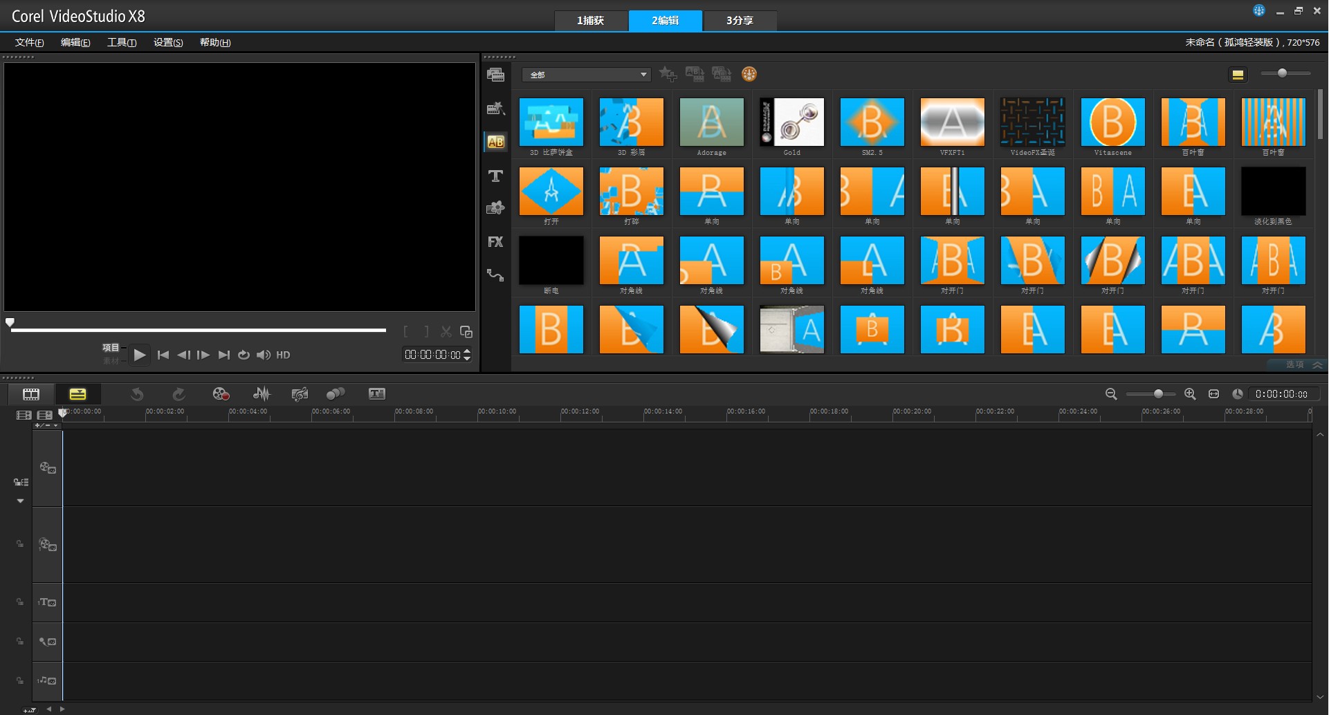Screen dimensions: 1329x715
Task: Select the Vitascene transition thumbnail
Action: (x=1112, y=122)
